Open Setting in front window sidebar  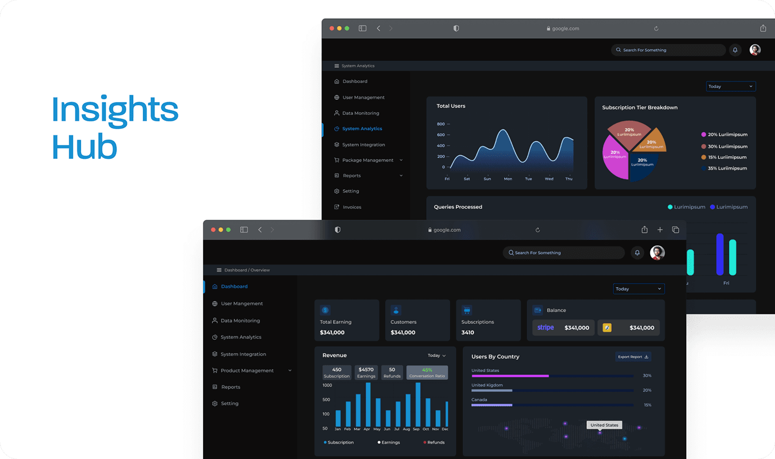pyautogui.click(x=225, y=404)
